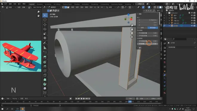Play timeline animation forward
Viewport: 197px width, 111px height.
[x=84, y=99]
